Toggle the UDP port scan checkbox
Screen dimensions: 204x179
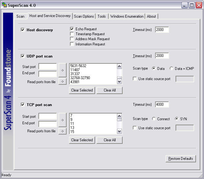[x=23, y=56]
